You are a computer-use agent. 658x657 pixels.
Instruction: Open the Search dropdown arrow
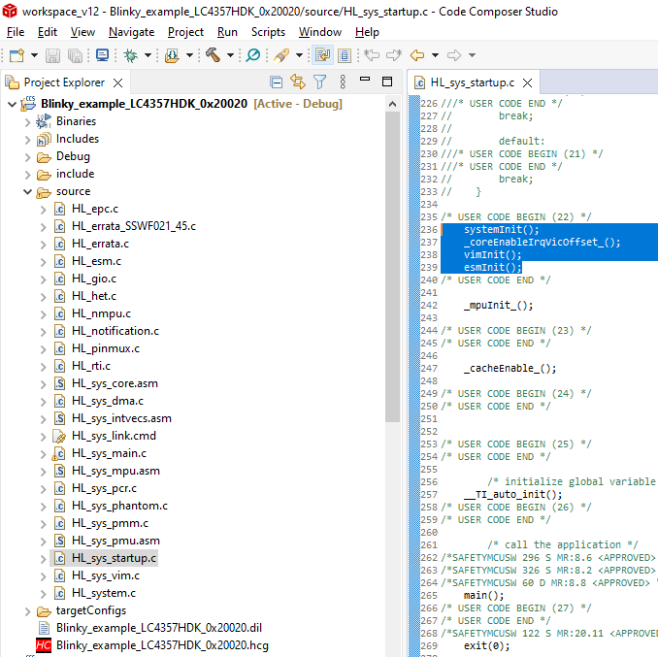pyautogui.click(x=299, y=55)
